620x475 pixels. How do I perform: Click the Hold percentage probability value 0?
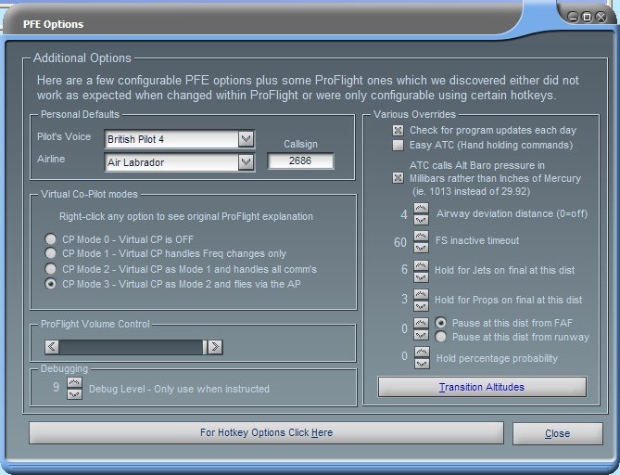pyautogui.click(x=404, y=356)
